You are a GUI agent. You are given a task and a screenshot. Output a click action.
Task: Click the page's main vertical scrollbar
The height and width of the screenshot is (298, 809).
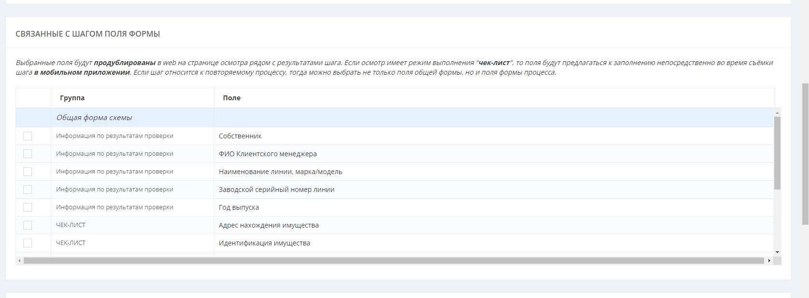(805, 153)
